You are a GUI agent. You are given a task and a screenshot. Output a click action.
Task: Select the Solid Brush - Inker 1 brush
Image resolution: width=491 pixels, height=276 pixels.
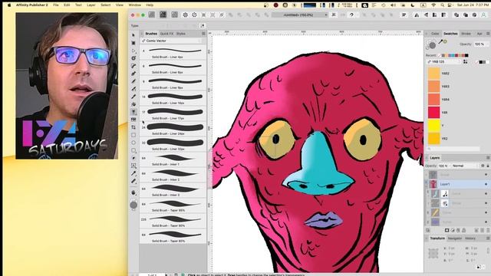tap(173, 160)
